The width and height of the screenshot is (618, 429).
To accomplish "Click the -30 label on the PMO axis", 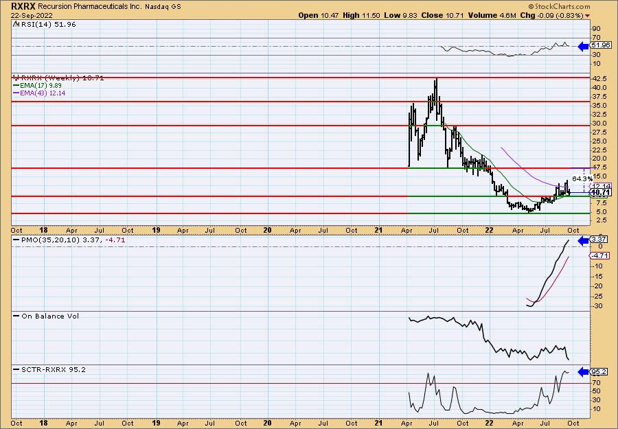I will (x=597, y=306).
